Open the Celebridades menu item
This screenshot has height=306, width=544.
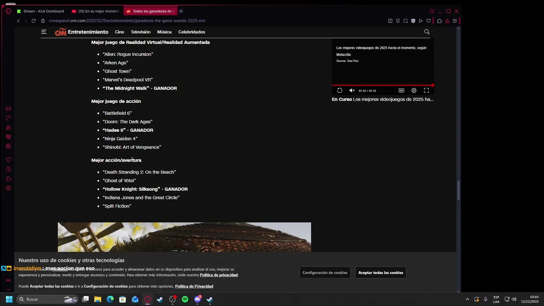pyautogui.click(x=192, y=32)
